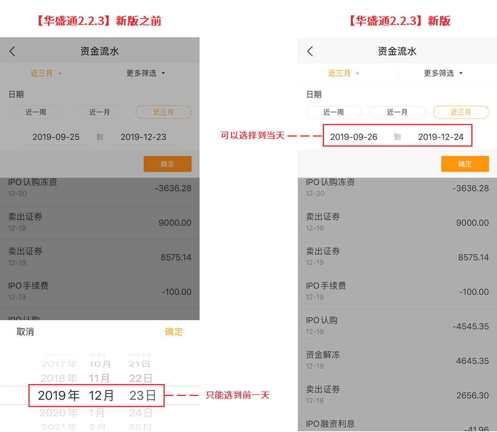Open 卖出证券 9000.00 row in right screen

pyautogui.click(x=397, y=222)
